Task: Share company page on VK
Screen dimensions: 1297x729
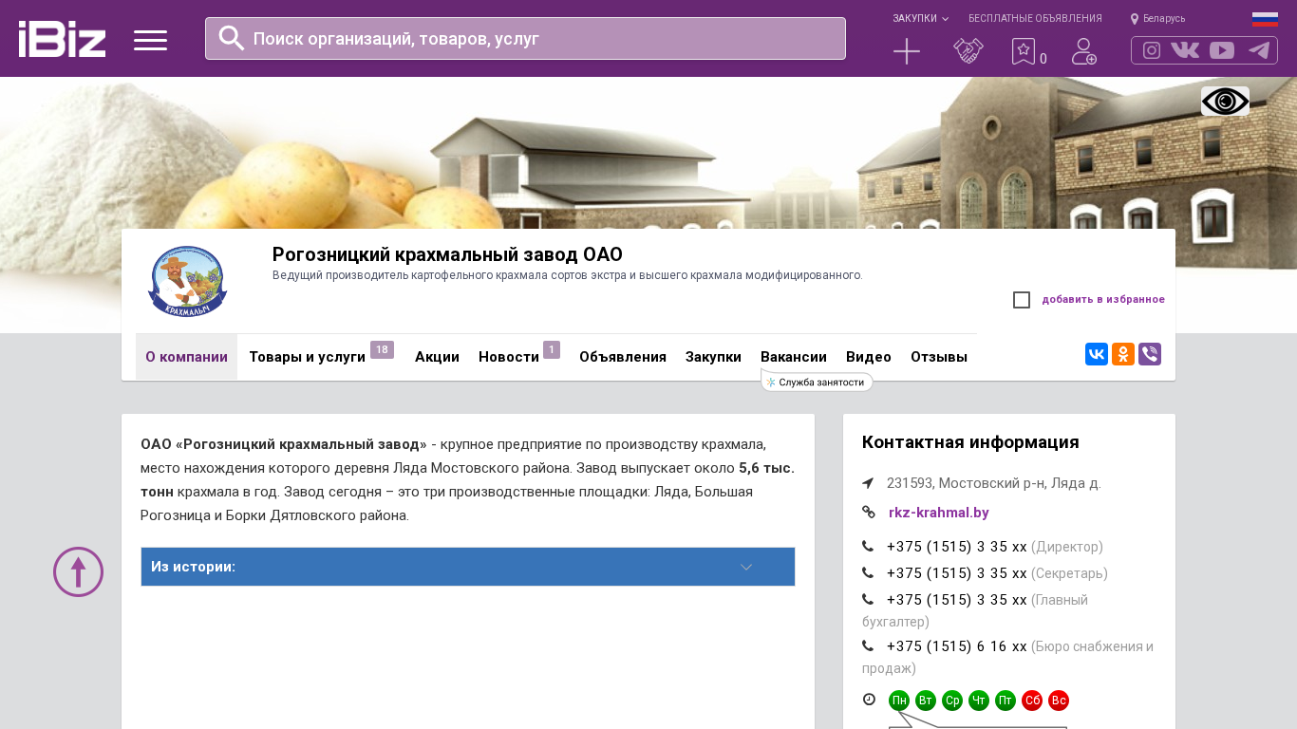Action: tap(1097, 354)
